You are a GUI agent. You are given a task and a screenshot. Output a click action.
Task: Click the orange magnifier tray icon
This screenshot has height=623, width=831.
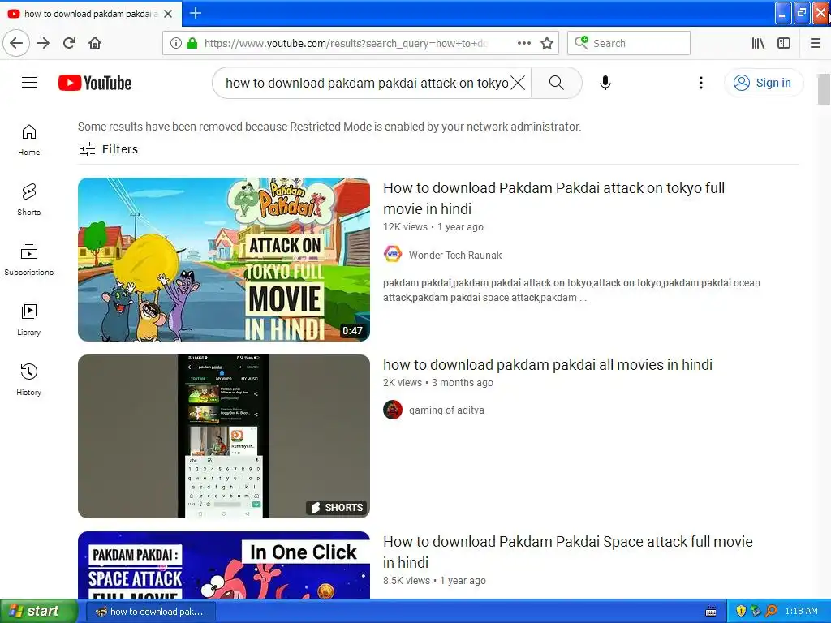coord(771,612)
